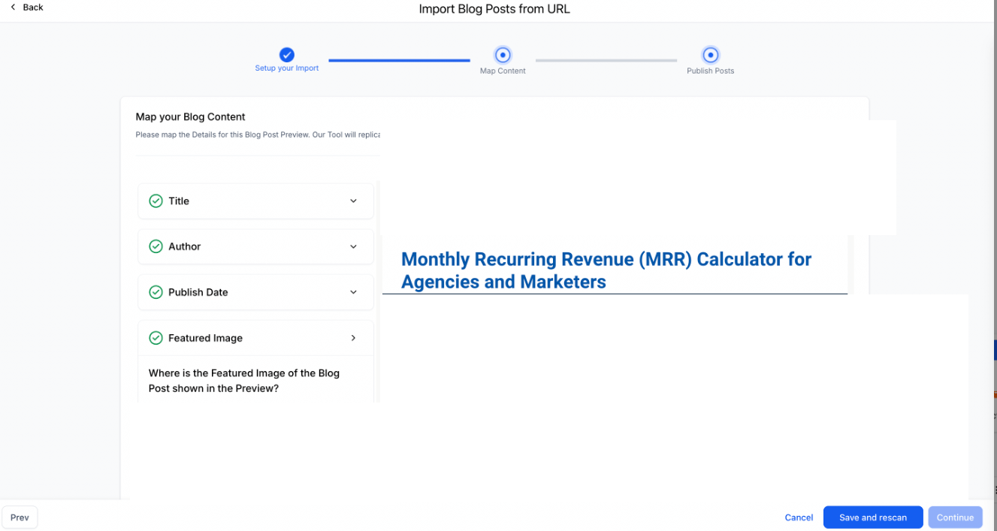
Task: Click Save and rescan button
Action: 873,517
